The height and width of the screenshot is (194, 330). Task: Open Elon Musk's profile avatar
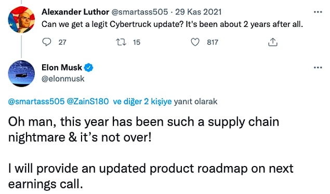click(x=21, y=74)
